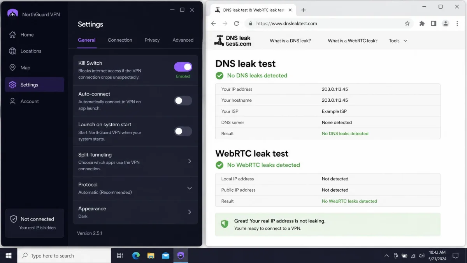Click the network icon in system tray

tap(413, 256)
